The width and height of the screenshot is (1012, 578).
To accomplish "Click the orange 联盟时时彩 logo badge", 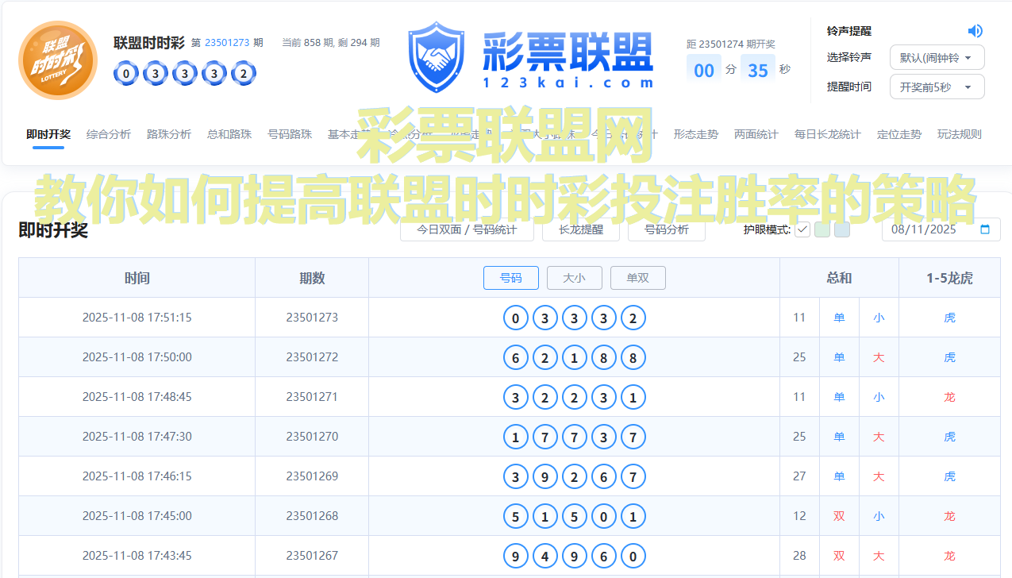I will pyautogui.click(x=57, y=60).
